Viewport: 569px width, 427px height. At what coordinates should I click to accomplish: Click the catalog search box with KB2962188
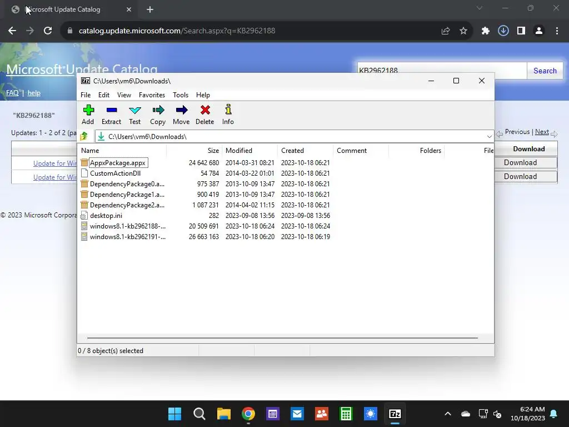point(442,71)
